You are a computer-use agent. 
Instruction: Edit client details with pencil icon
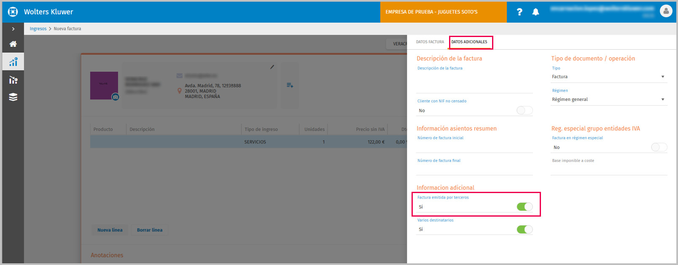click(x=272, y=67)
